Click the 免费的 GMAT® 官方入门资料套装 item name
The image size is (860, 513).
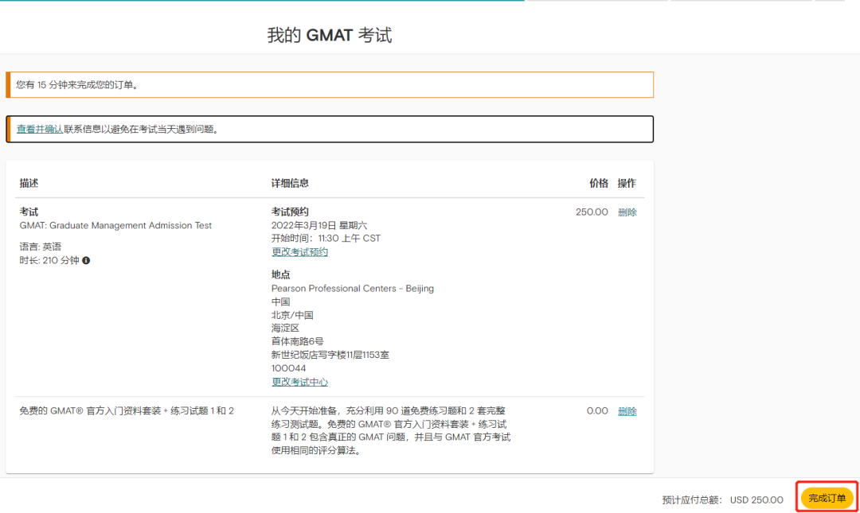[x=127, y=411]
